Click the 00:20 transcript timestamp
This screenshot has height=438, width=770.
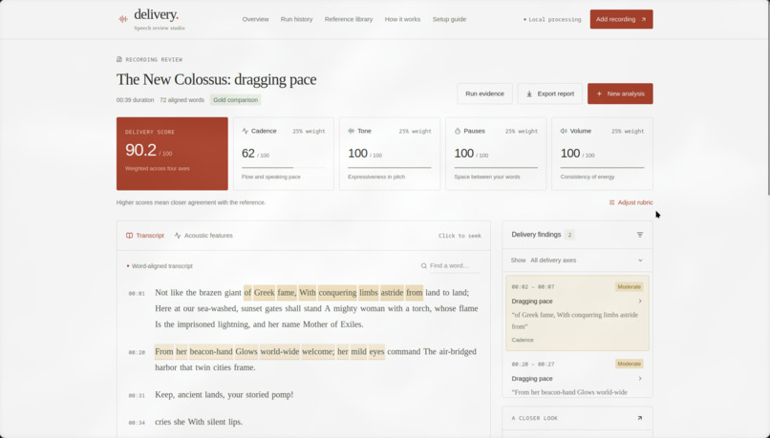point(137,353)
